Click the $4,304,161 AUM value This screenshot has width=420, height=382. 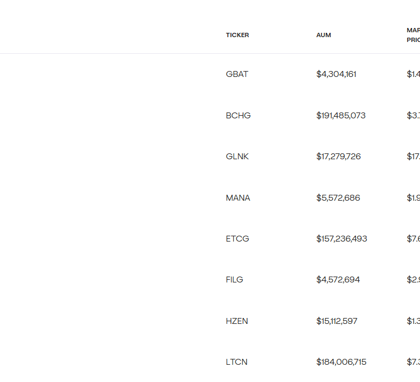(x=336, y=74)
